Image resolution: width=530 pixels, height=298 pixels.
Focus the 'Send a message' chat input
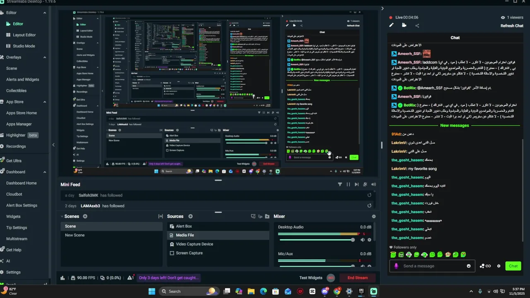432,266
